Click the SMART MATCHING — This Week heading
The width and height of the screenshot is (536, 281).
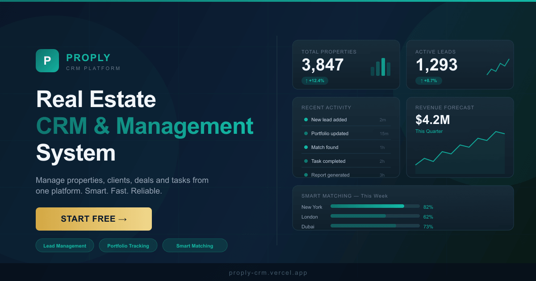[345, 196]
